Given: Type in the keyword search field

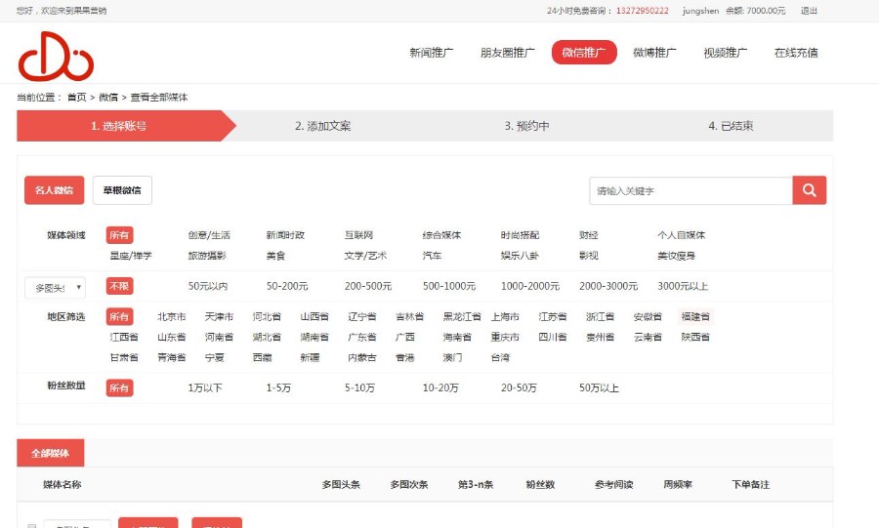Looking at the screenshot, I should [x=690, y=191].
